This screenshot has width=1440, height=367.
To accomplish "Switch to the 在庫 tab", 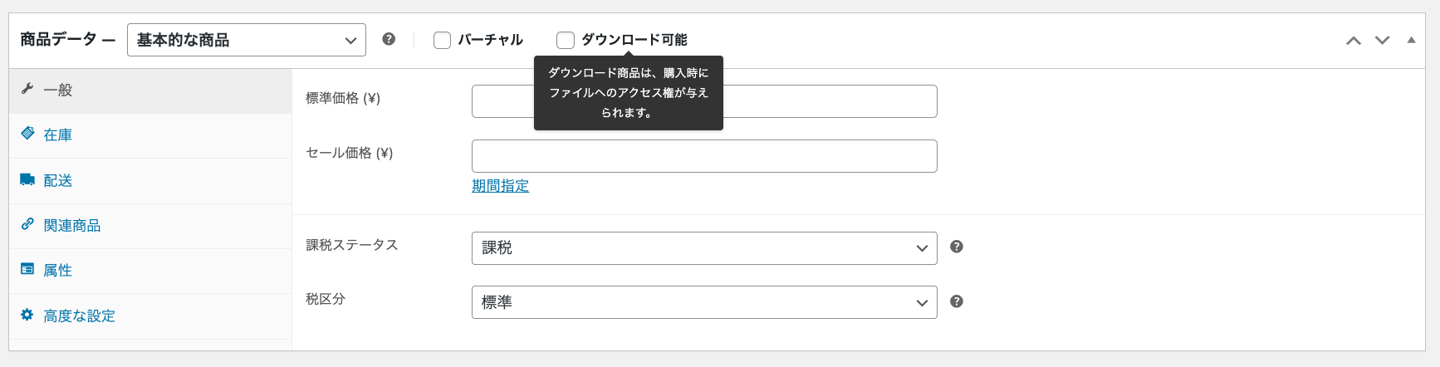I will point(58,135).
